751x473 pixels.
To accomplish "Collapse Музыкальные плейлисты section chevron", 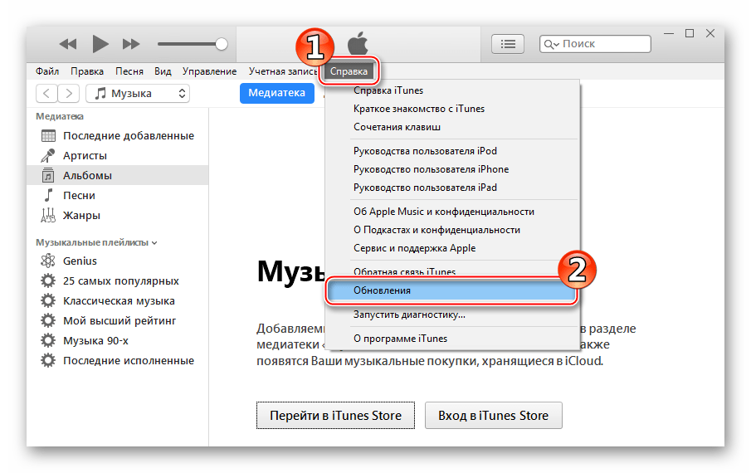I will click(x=154, y=243).
